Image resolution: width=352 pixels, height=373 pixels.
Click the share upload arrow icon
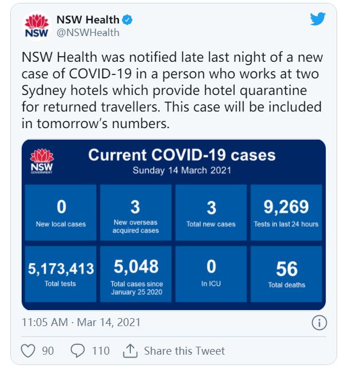pos(130,351)
